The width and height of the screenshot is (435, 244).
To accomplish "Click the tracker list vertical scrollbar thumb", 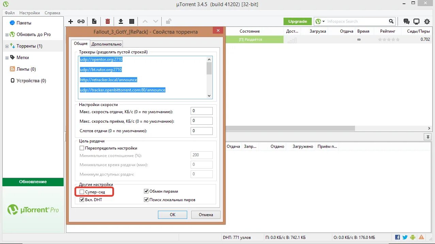I will (x=209, y=68).
